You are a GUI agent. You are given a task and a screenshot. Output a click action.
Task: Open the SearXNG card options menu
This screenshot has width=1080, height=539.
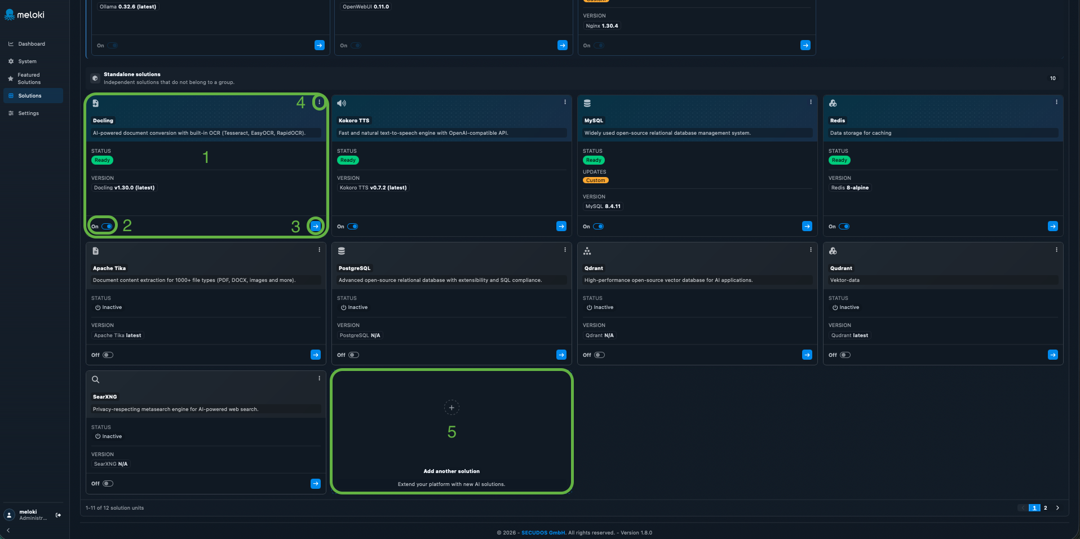pyautogui.click(x=319, y=378)
